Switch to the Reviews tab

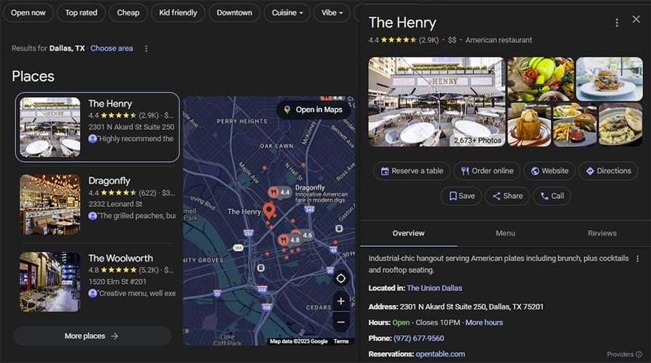(x=602, y=233)
